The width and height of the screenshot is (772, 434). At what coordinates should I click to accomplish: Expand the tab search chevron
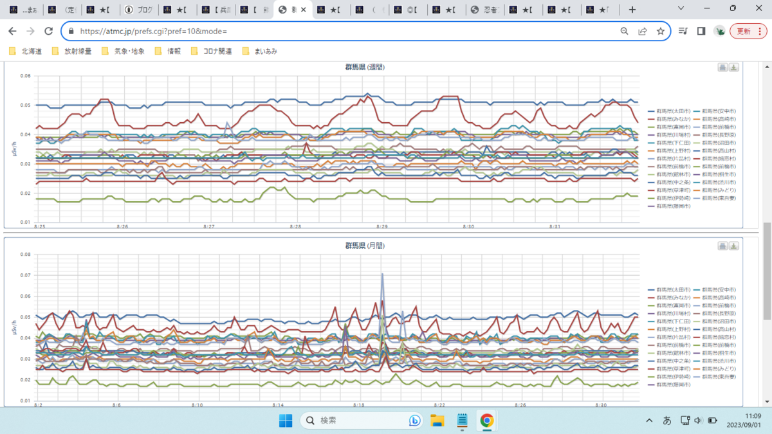pyautogui.click(x=682, y=9)
